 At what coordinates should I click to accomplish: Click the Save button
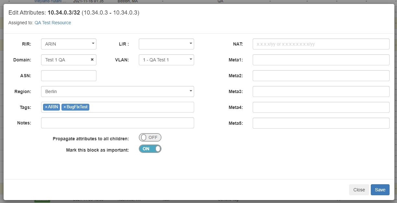point(380,190)
